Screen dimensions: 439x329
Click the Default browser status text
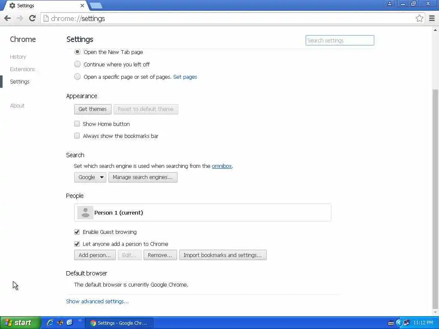tap(131, 285)
